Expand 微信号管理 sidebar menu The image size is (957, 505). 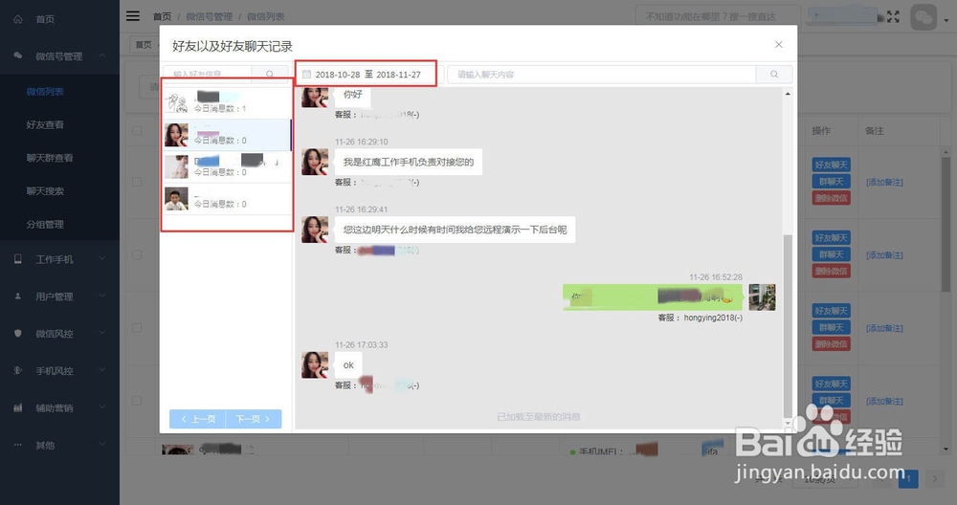click(59, 56)
